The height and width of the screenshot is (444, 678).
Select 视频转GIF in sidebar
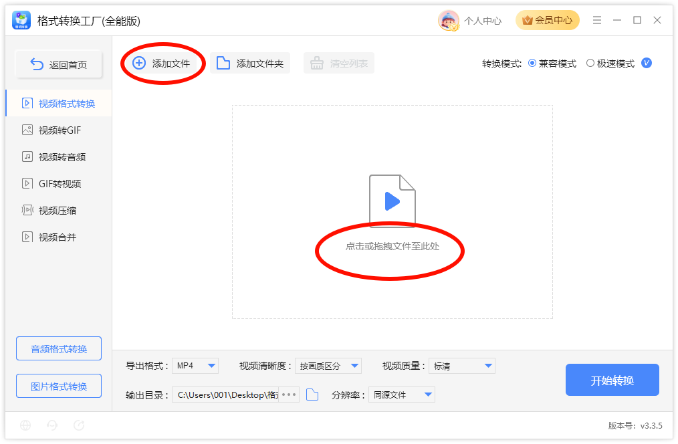(x=59, y=130)
